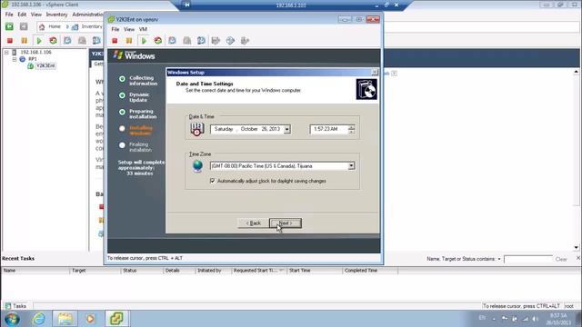Click the floppy connect icon in console toolbar
The width and height of the screenshot is (582, 327).
(216, 41)
